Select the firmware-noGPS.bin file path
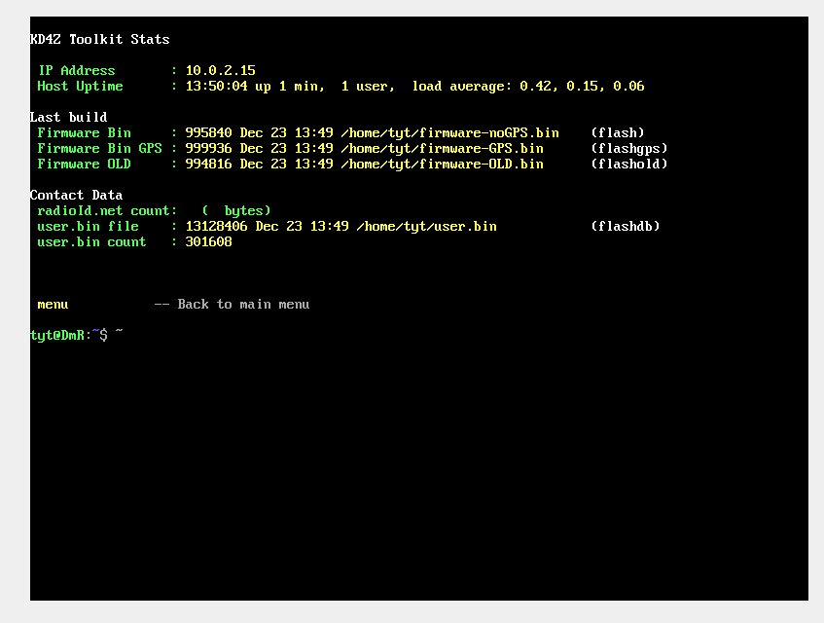 [449, 133]
